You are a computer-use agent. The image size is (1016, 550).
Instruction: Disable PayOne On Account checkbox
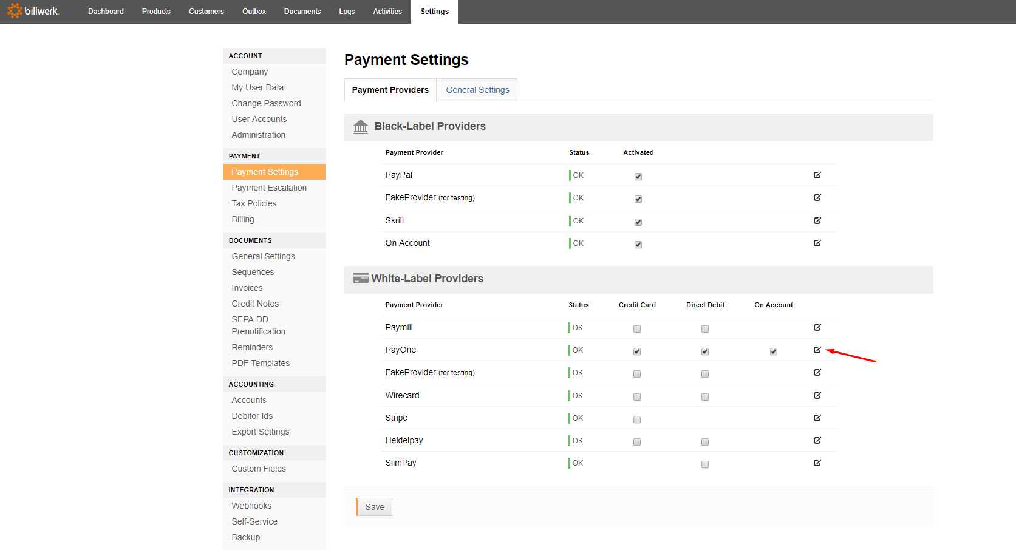click(x=774, y=351)
